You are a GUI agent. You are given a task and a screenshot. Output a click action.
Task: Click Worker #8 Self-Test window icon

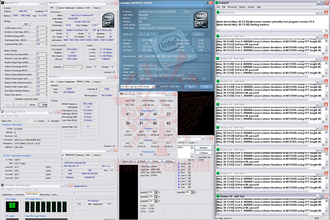point(218,196)
